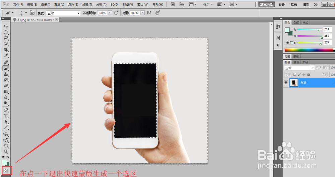
Task: Switch to 基本功能 workspace
Action: pyautogui.click(x=266, y=4)
